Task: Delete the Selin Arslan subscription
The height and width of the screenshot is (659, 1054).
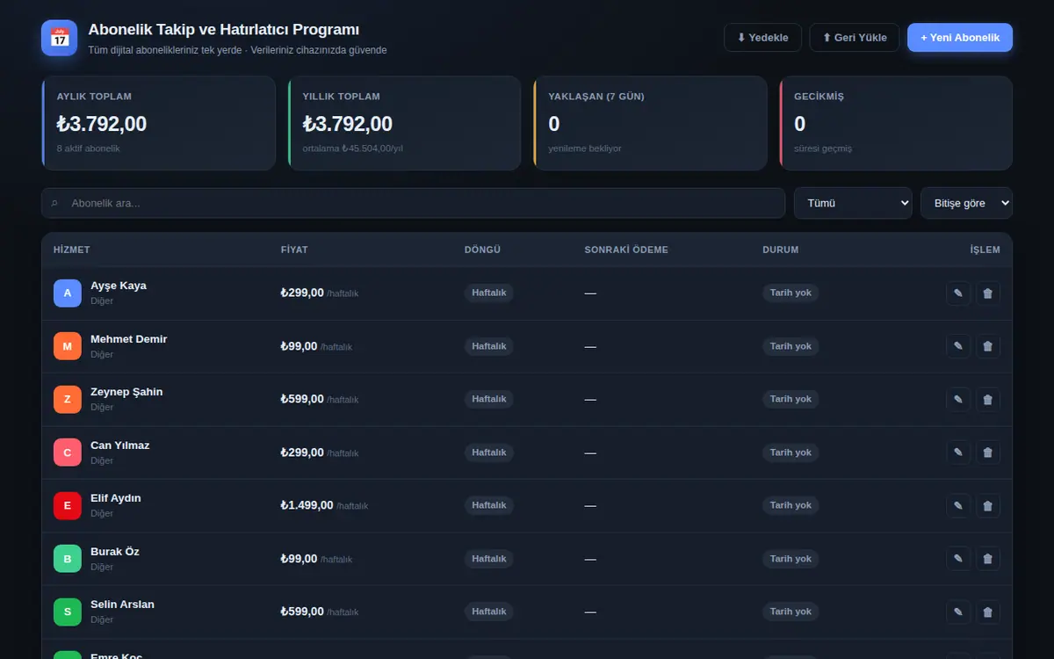Action: point(988,612)
